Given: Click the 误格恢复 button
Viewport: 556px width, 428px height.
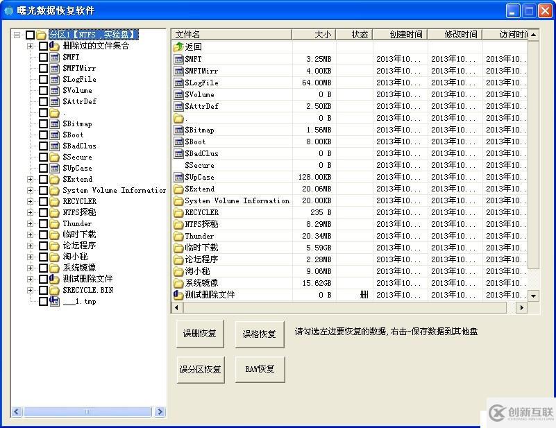Looking at the screenshot, I should click(260, 334).
